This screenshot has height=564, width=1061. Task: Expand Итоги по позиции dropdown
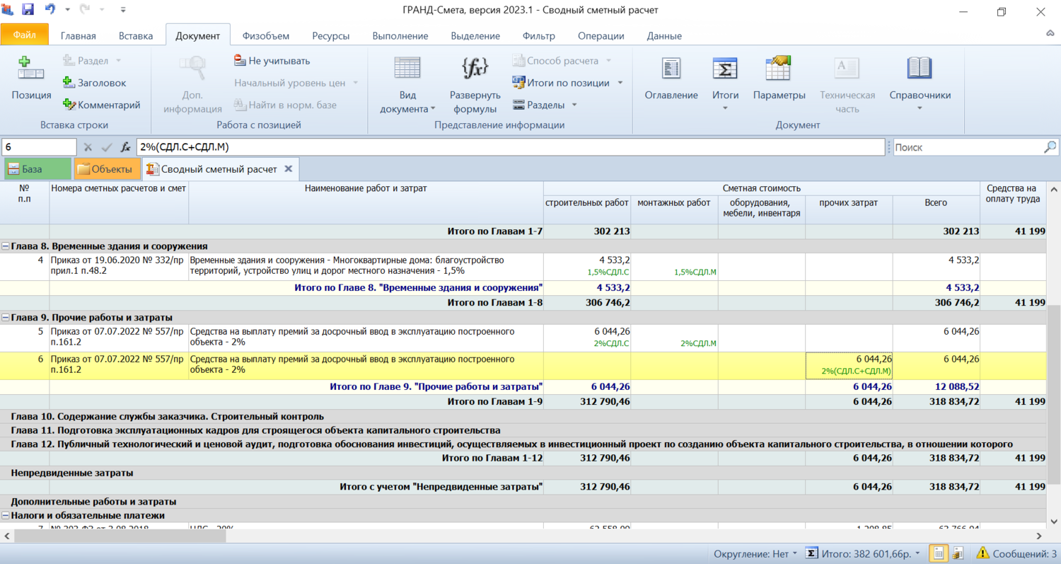[x=620, y=83]
